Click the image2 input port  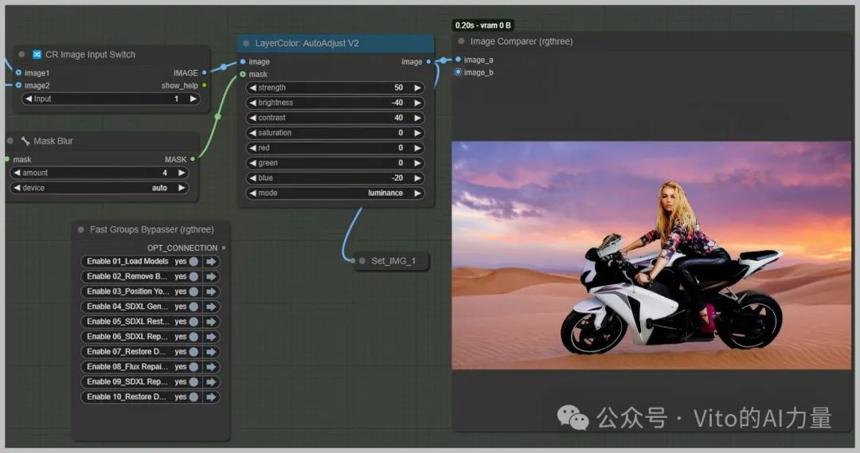tap(18, 85)
